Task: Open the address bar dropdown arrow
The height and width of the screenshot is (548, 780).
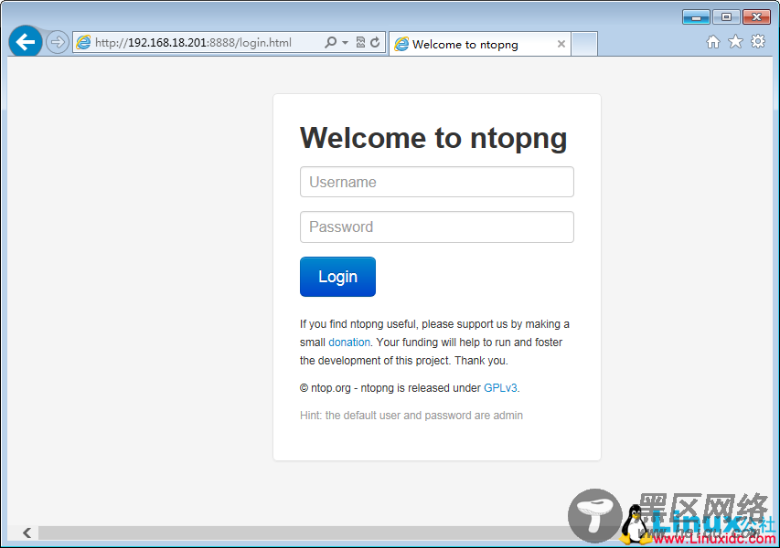Action: 346,43
